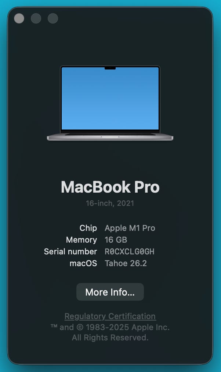Click the macOS label

point(83,263)
